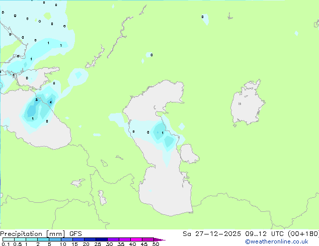Image resolution: width=319 pixels, height=246 pixels.
Task: Click the '09..12 UTC' time range text
Action: pos(266,234)
